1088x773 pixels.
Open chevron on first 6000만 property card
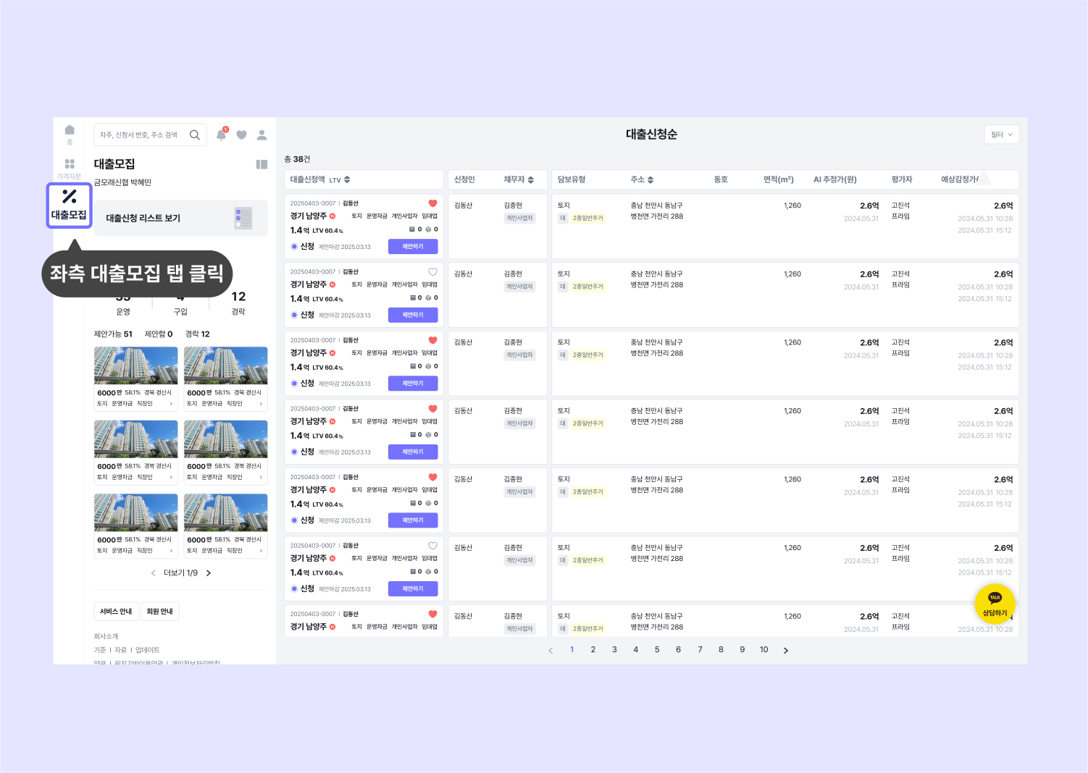(x=171, y=404)
